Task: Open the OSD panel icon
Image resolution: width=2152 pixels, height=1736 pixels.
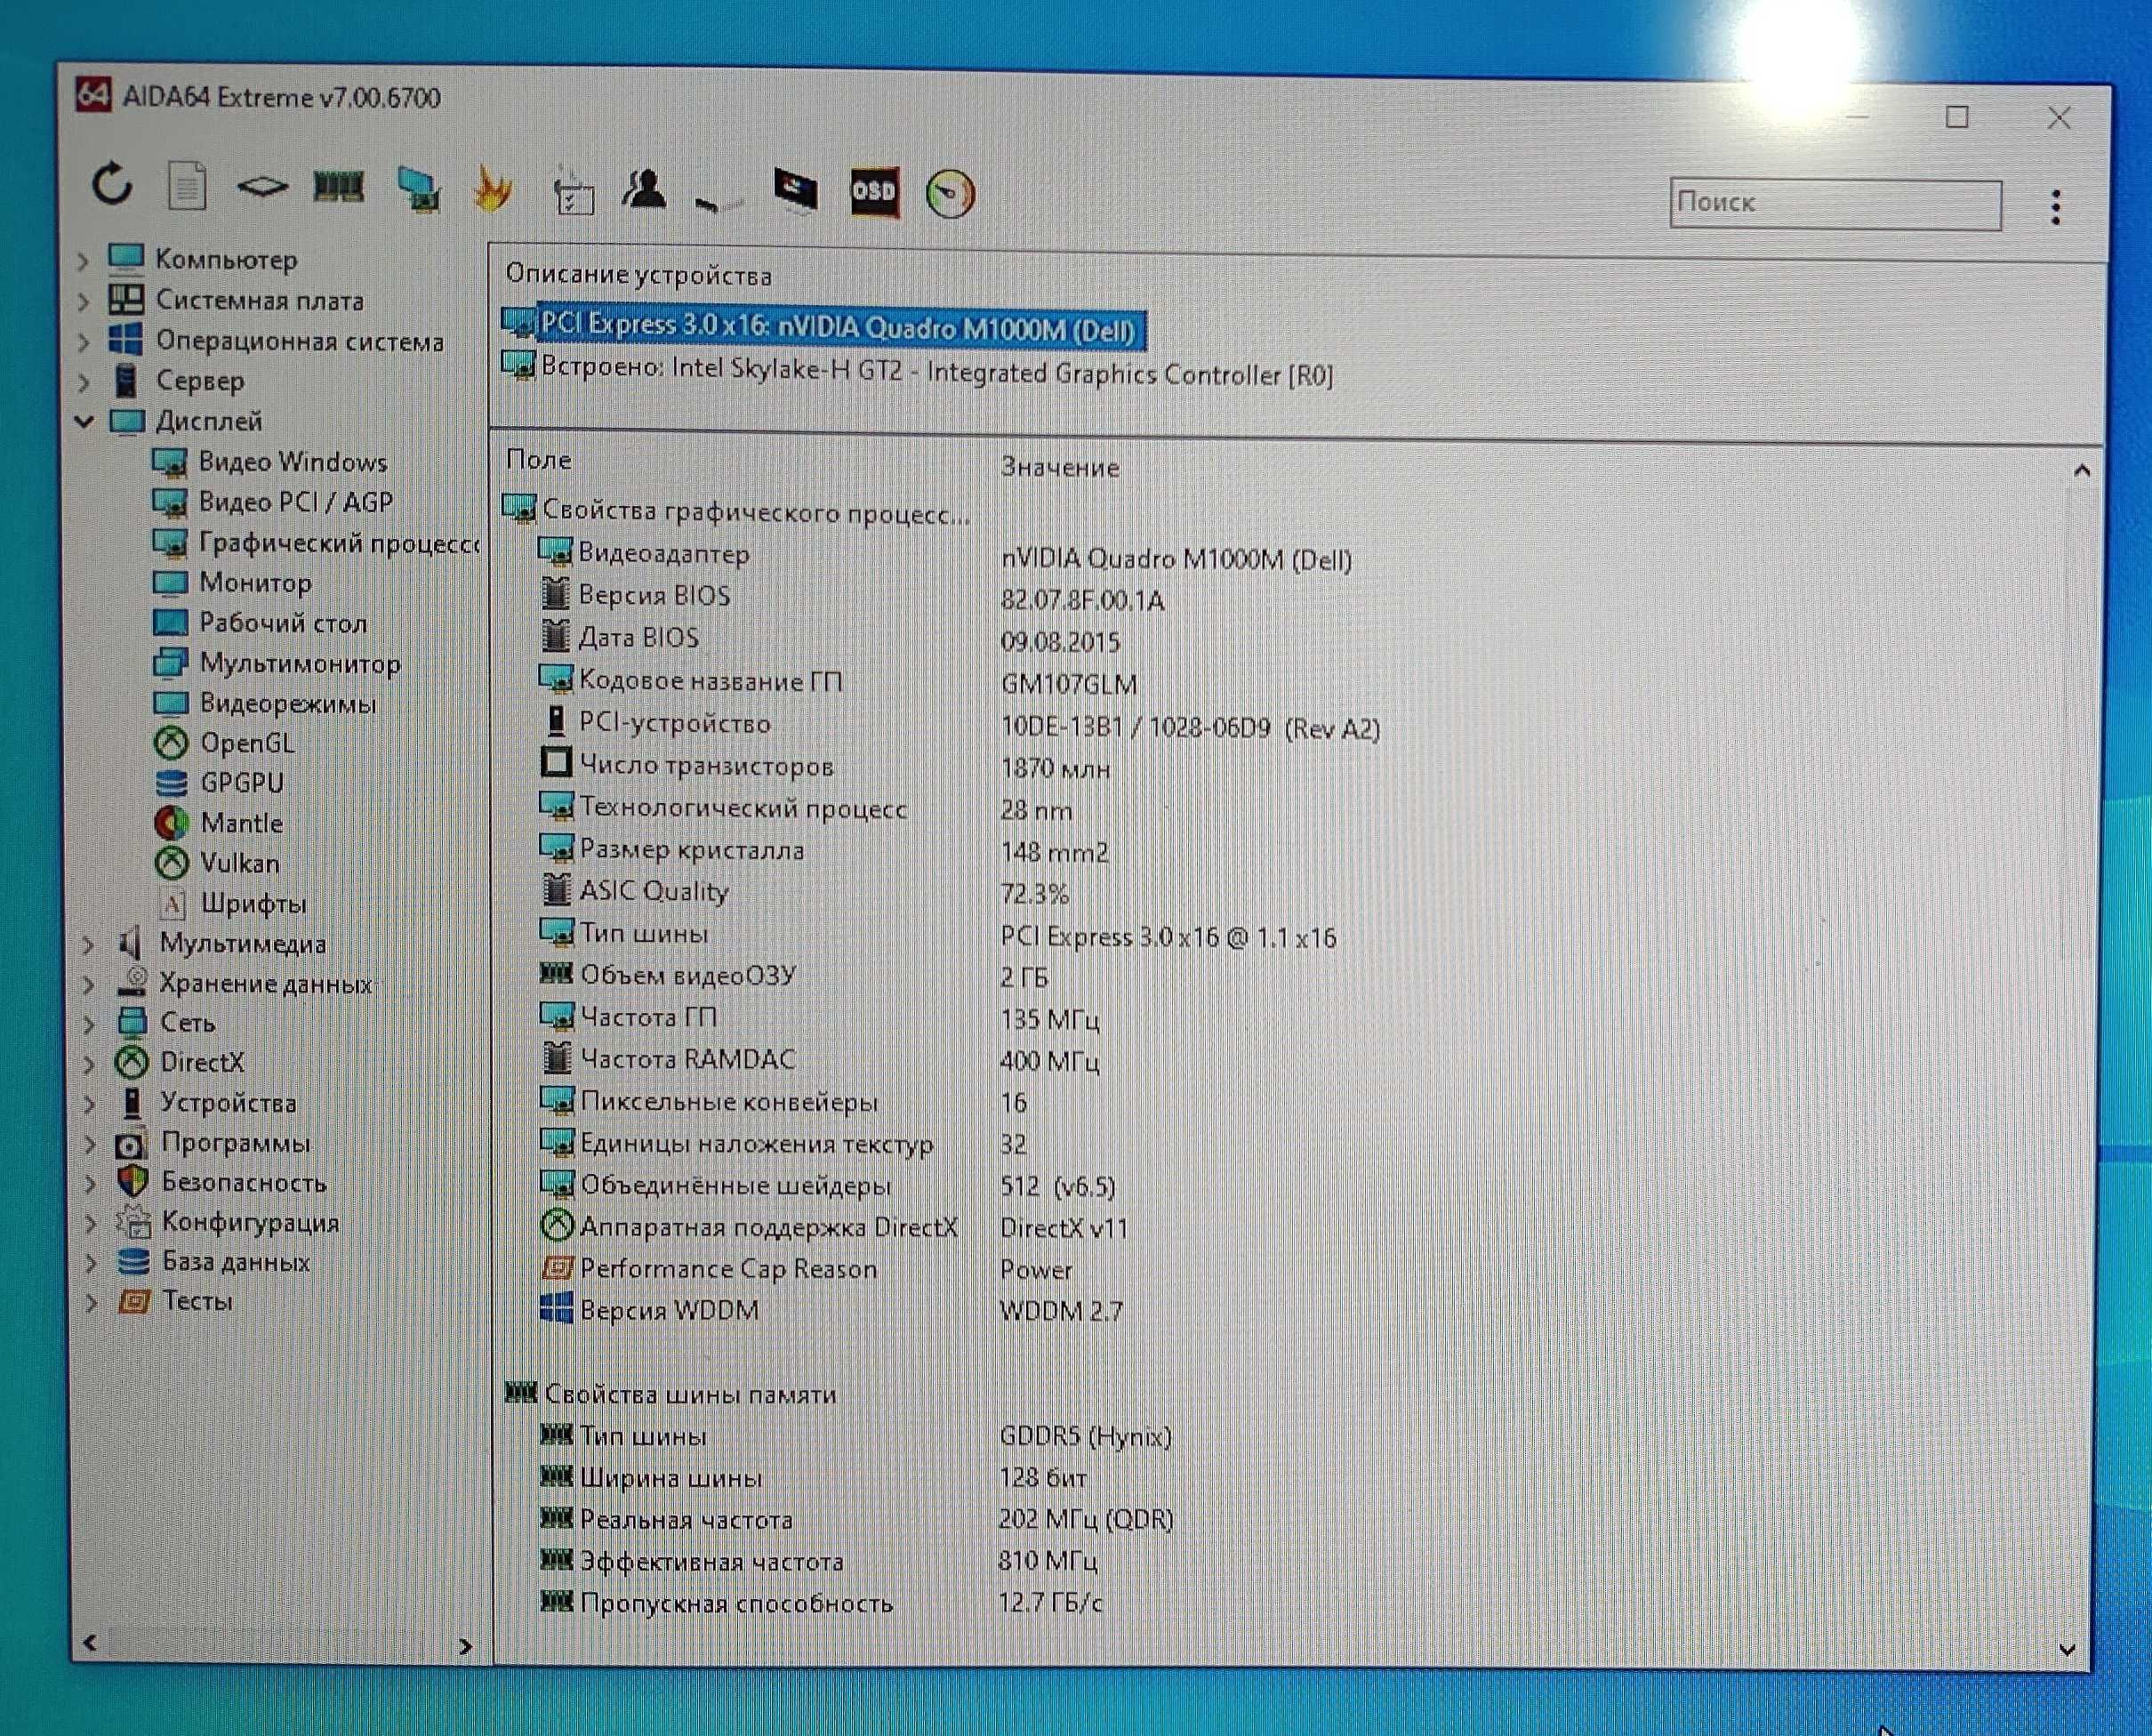Action: click(874, 191)
